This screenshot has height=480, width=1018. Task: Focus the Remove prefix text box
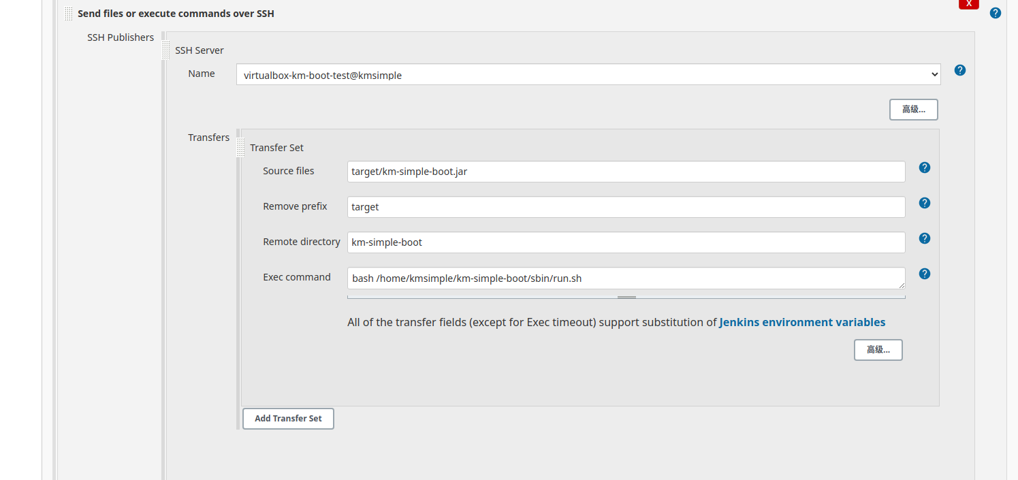tap(626, 207)
